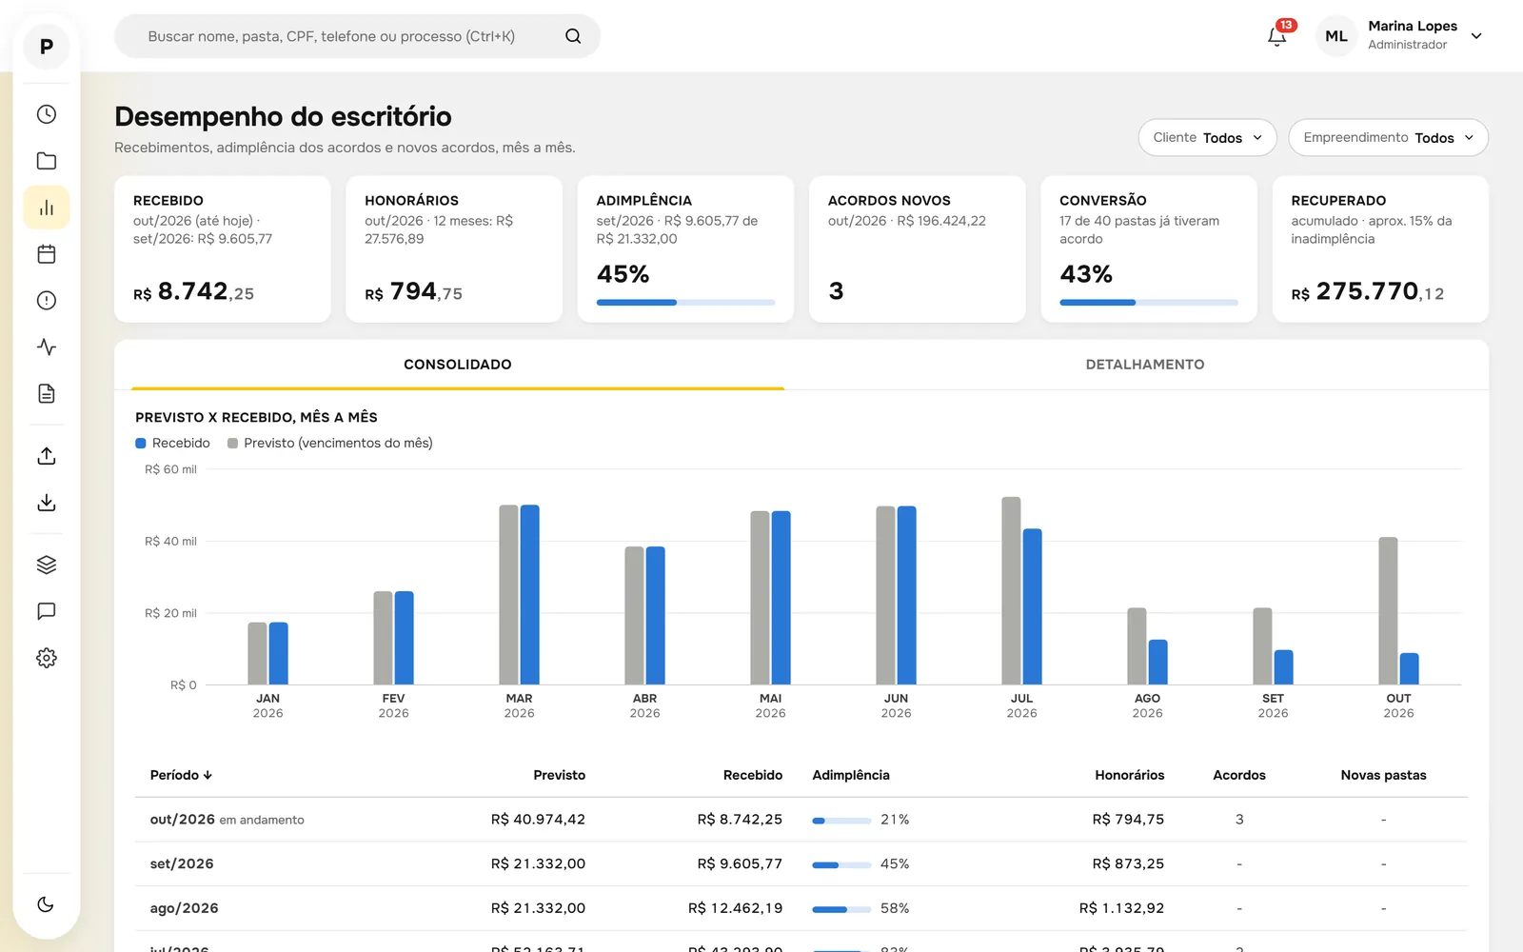Click the OUT 2026 gray Previsto bar
Screen dimensions: 1523x952
[1388, 610]
